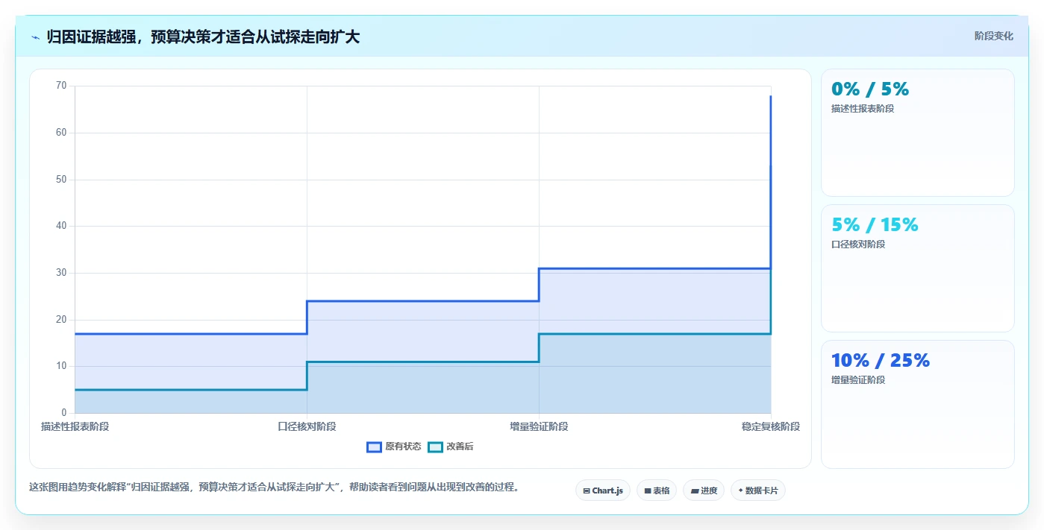
Task: Click the 5% / 15% value text
Action: coord(875,225)
